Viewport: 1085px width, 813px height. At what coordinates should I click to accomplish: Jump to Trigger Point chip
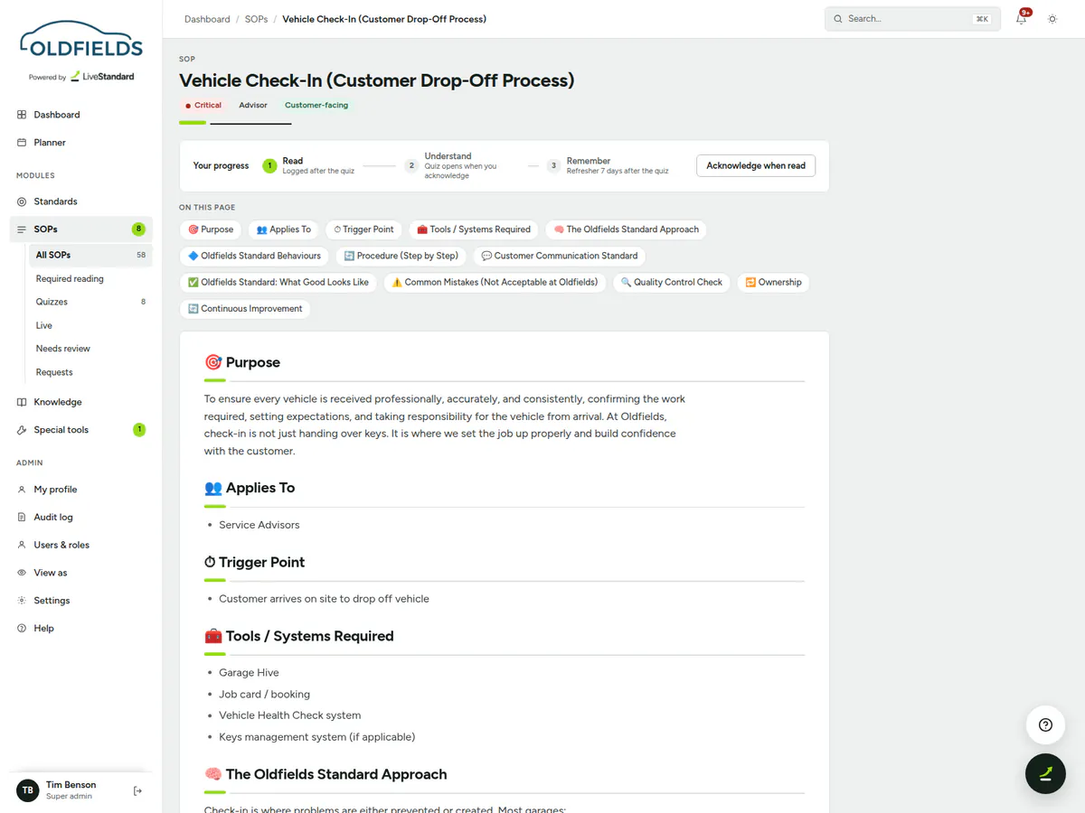pyautogui.click(x=364, y=229)
